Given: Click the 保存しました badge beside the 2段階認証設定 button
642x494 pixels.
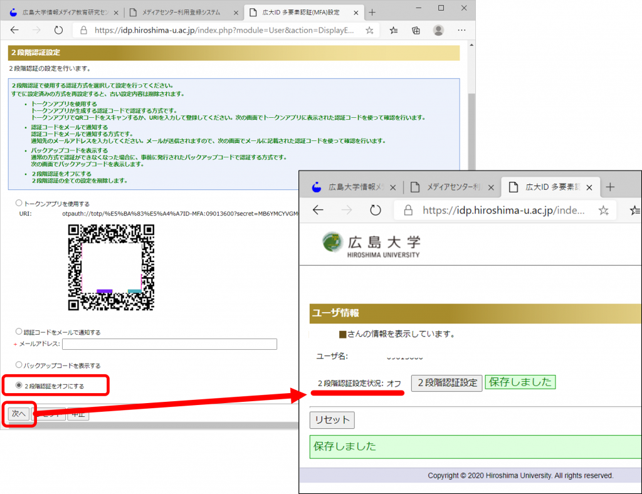Looking at the screenshot, I should 520,382.
